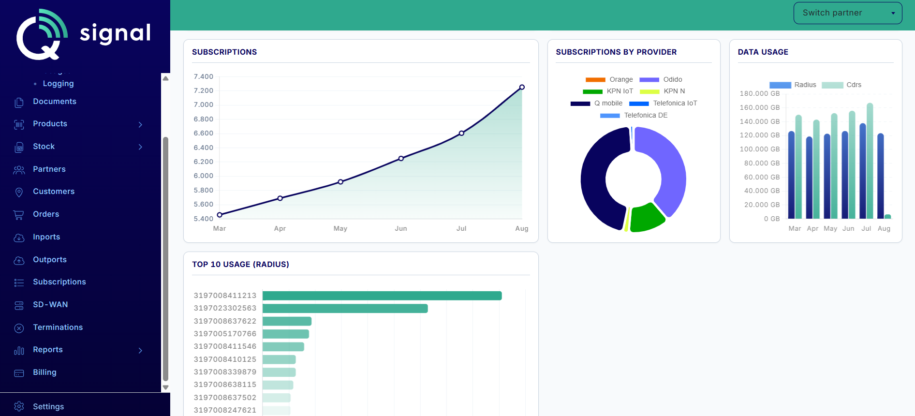Viewport: 915px width, 416px height.
Task: Click the SD-WAN server icon
Action: pos(19,305)
